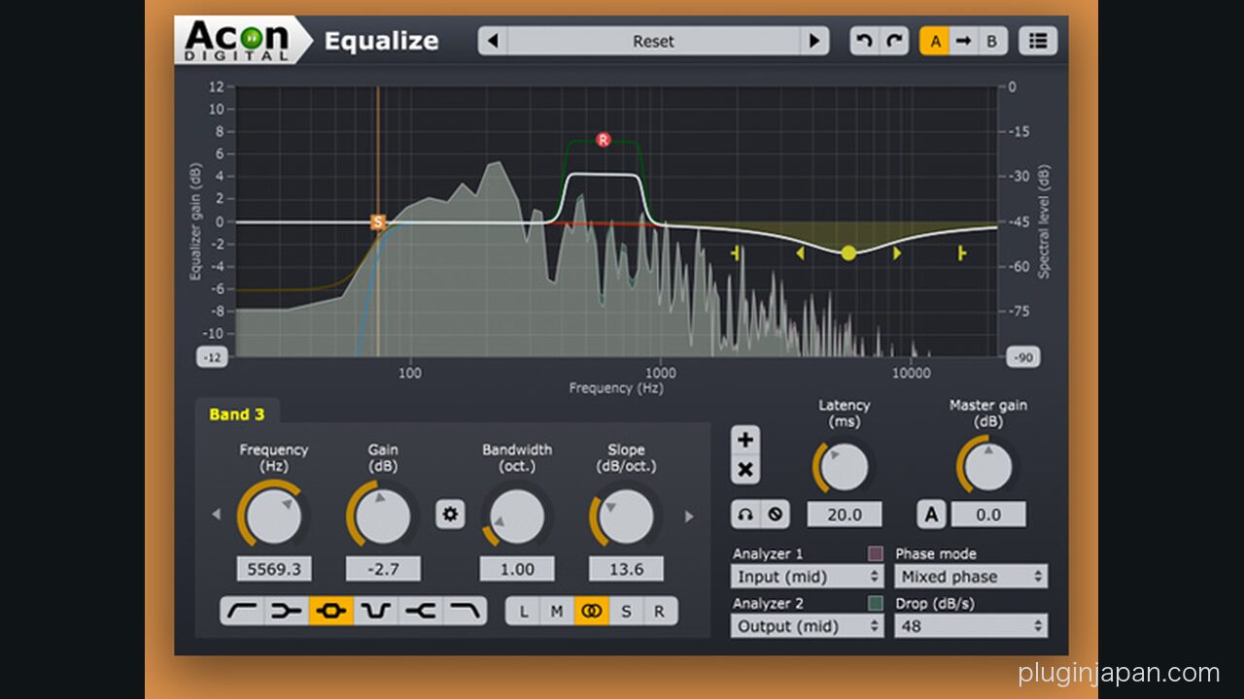The height and width of the screenshot is (699, 1244).
Task: Copy settings A to B arrow
Action: click(x=963, y=41)
